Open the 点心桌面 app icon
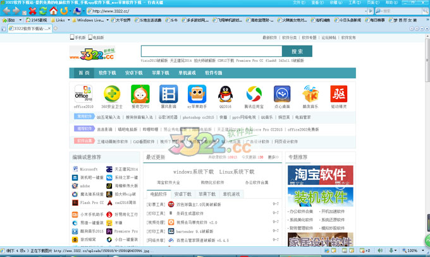The width and height of the screenshot is (430, 257). tap(282, 93)
